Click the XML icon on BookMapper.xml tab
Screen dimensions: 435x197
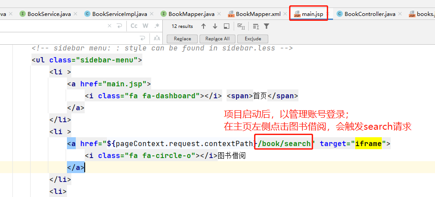[x=231, y=14]
